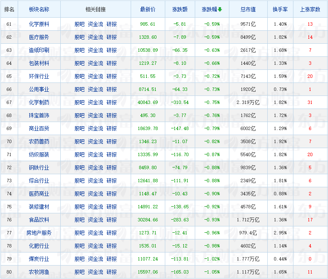This screenshot has width=328, height=279.
Task: Open 股吧 for 公用事业 row
Action: point(79,90)
